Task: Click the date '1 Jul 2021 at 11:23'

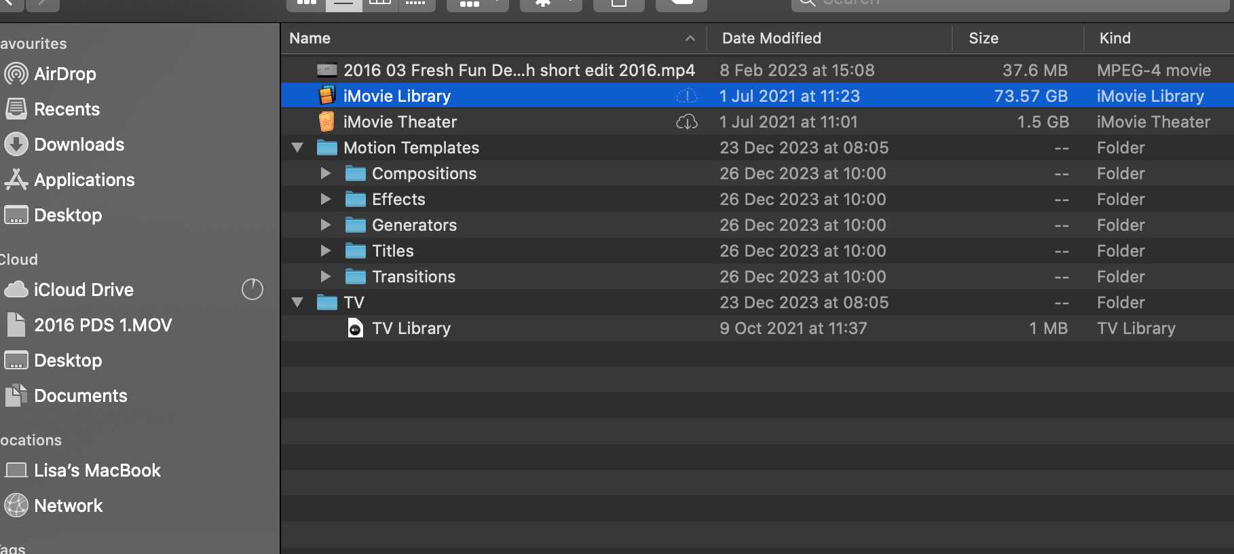Action: point(789,96)
